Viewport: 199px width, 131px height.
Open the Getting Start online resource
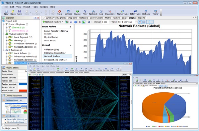[12, 100]
